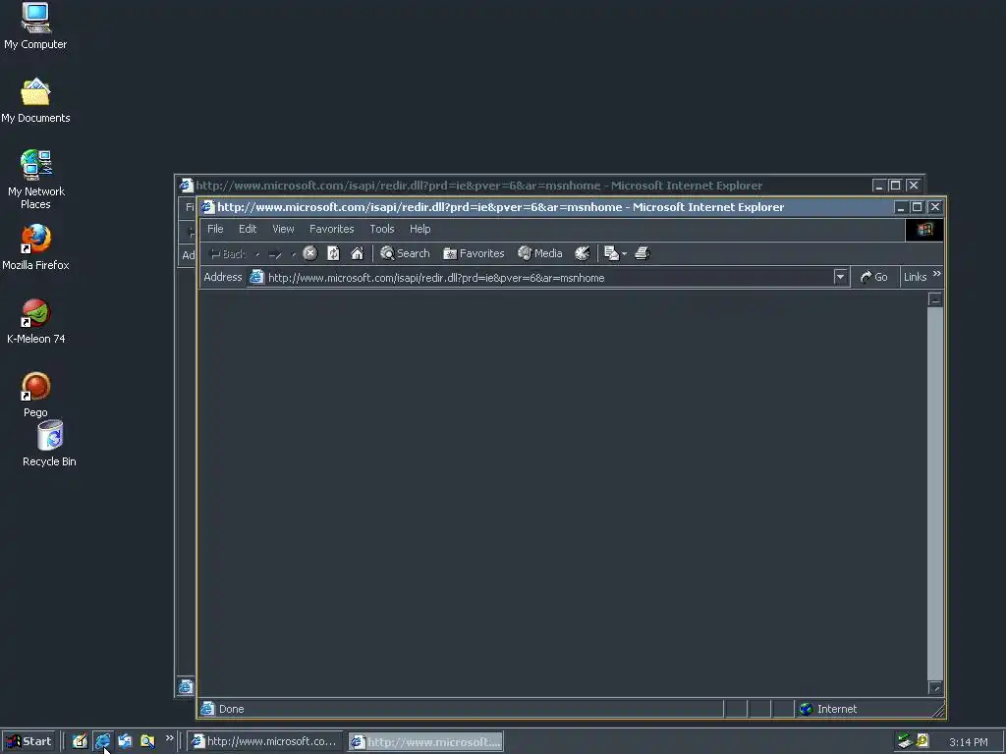Click the folder search quick launch icon

click(x=147, y=741)
